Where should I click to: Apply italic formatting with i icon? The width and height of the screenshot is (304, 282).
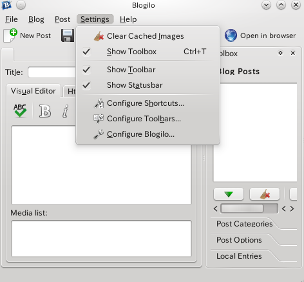point(66,111)
